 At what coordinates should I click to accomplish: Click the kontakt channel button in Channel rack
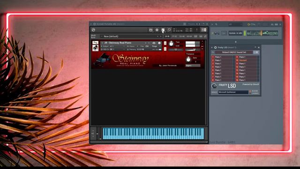[x=235, y=33]
